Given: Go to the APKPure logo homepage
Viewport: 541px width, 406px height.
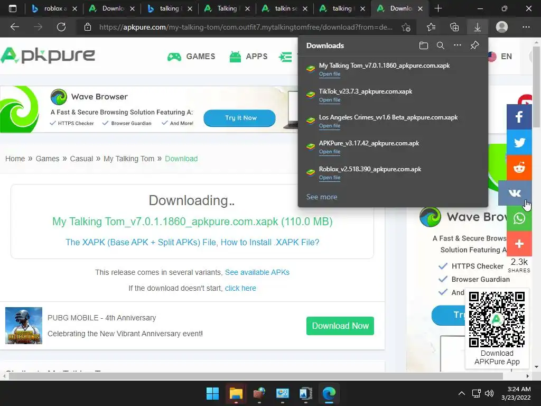Looking at the screenshot, I should pyautogui.click(x=48, y=56).
